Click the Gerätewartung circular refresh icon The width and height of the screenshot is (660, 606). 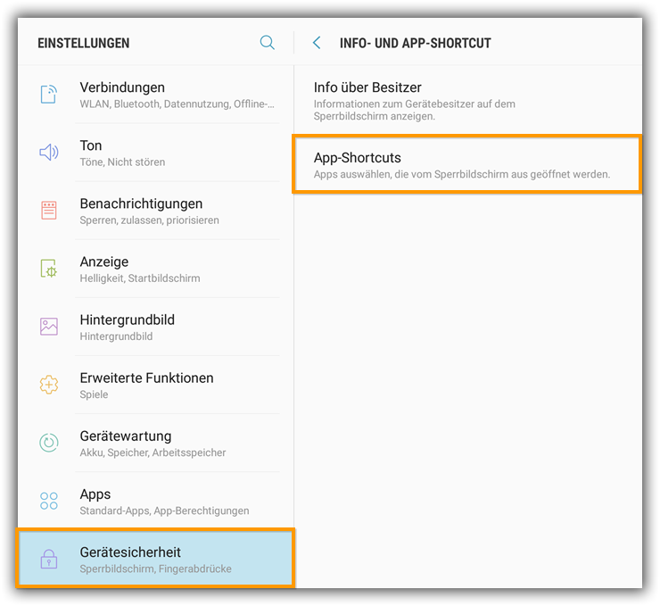pos(49,443)
